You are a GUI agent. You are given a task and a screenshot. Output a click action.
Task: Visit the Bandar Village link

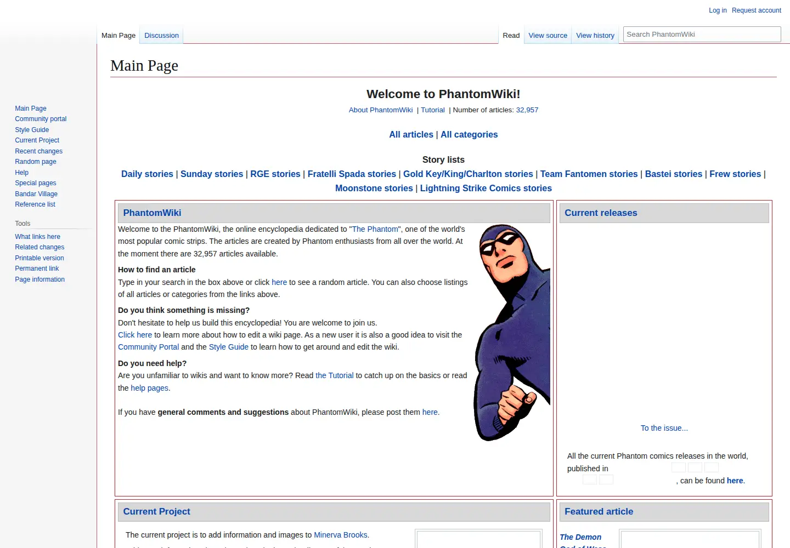36,194
